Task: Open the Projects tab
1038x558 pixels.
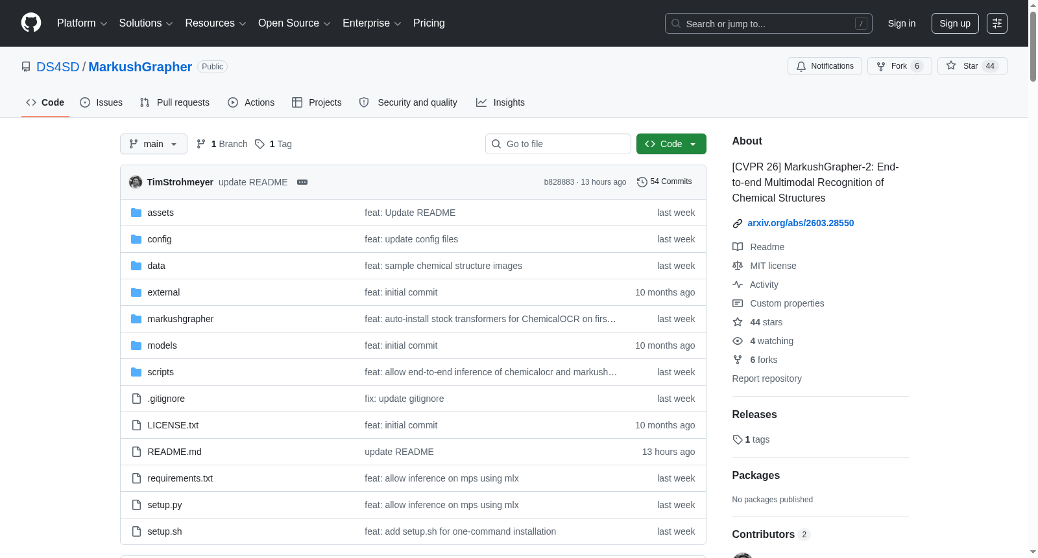Action: pos(317,102)
